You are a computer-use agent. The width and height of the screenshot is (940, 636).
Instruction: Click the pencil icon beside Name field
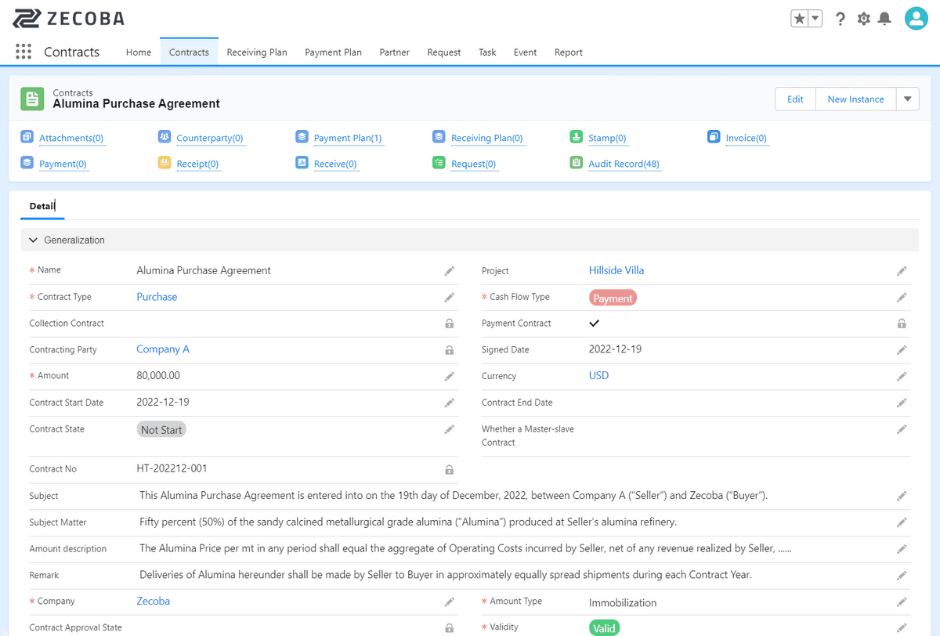point(449,271)
